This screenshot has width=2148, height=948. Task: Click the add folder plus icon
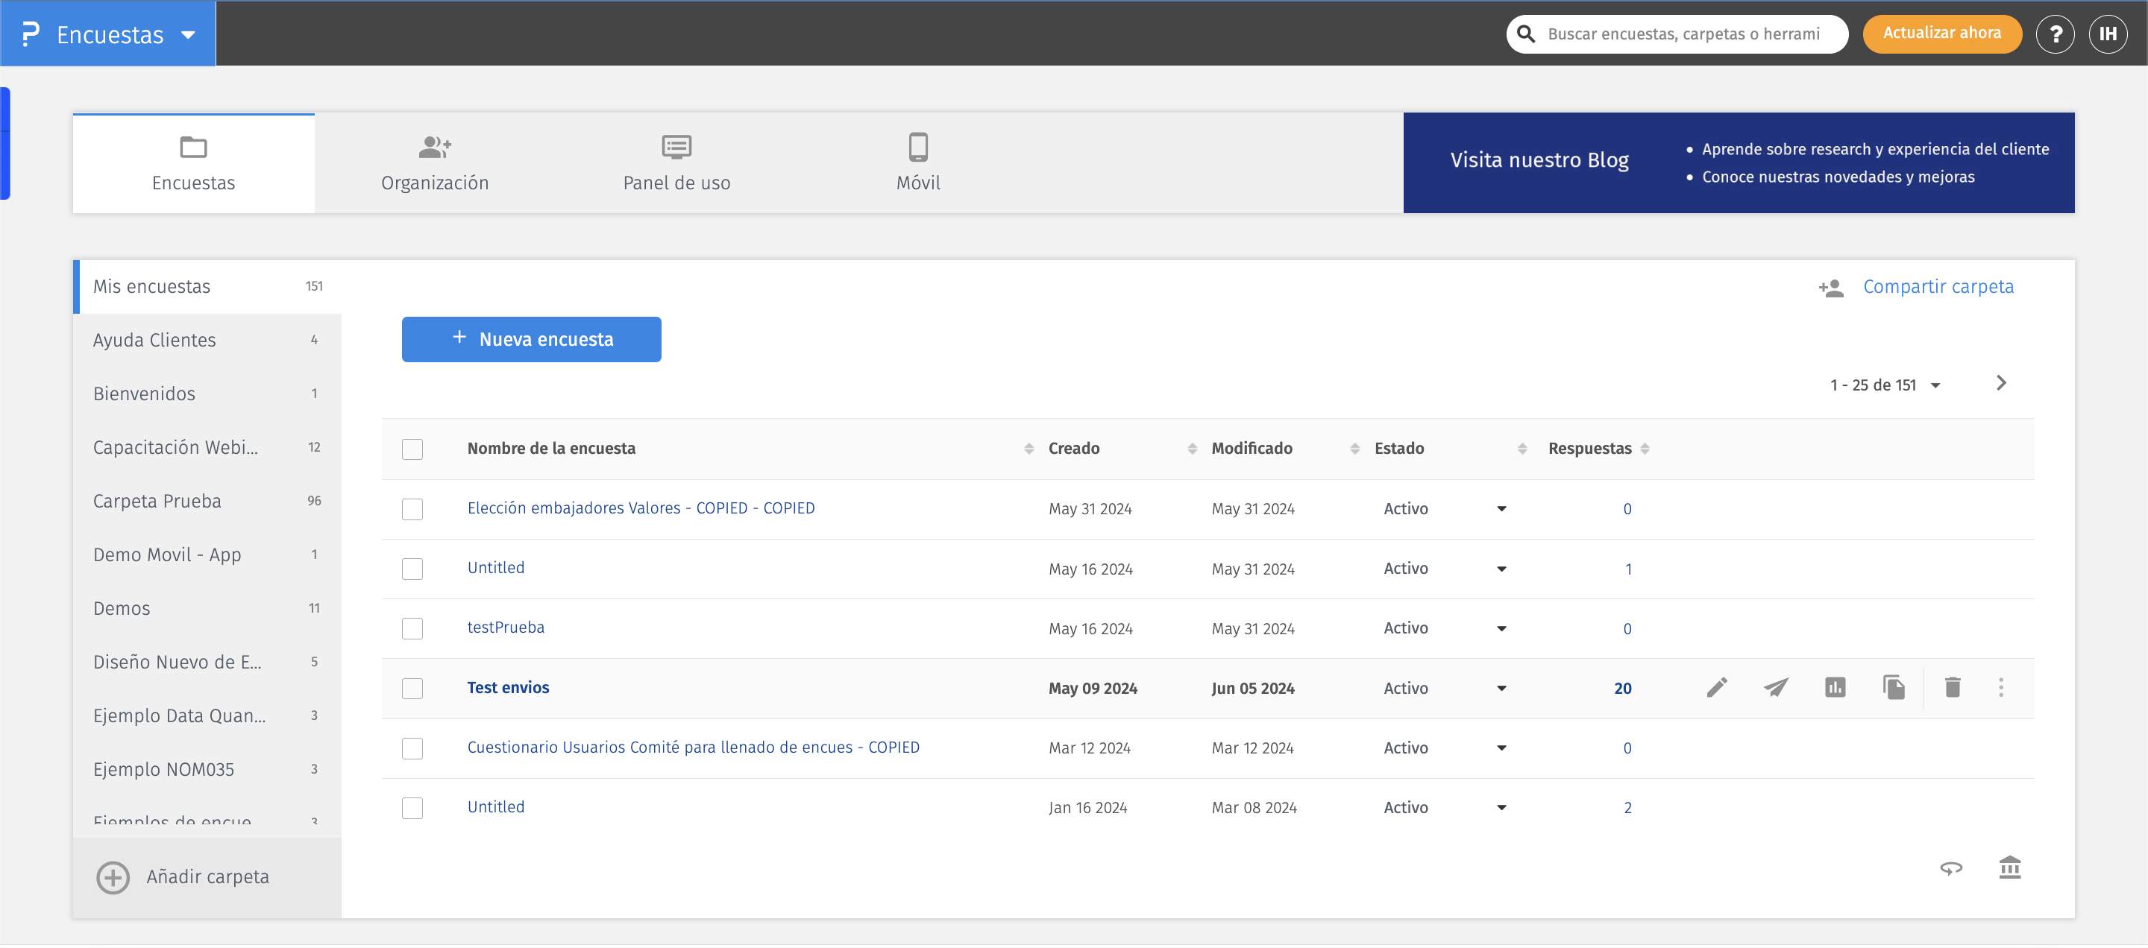coord(113,877)
